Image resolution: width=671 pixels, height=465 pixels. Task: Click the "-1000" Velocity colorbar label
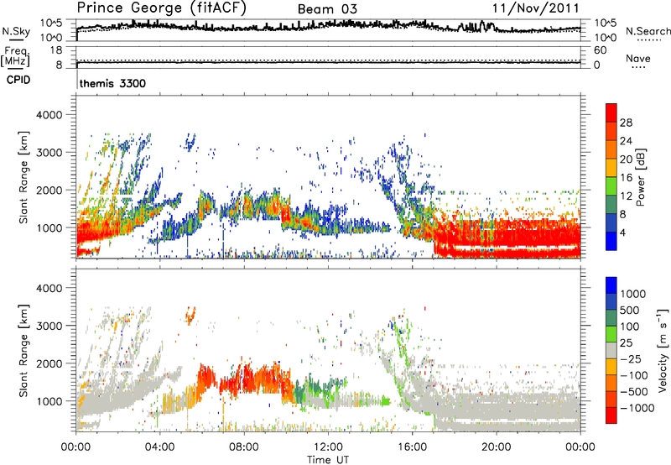(637, 408)
